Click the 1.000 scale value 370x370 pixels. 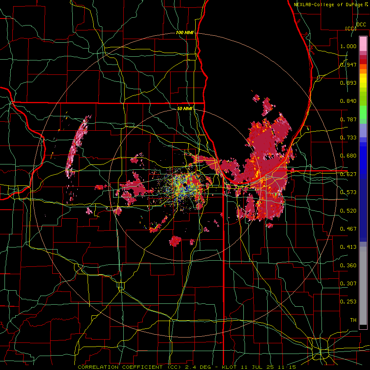click(x=348, y=46)
